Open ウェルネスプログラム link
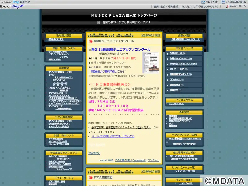The width and height of the screenshot is (248, 186). (x=59, y=88)
